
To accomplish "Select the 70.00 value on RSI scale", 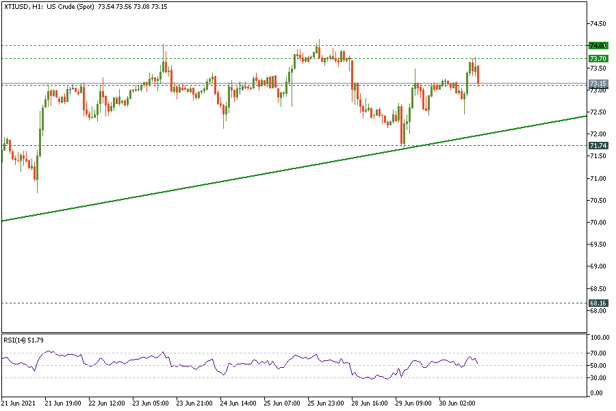I will [599, 353].
